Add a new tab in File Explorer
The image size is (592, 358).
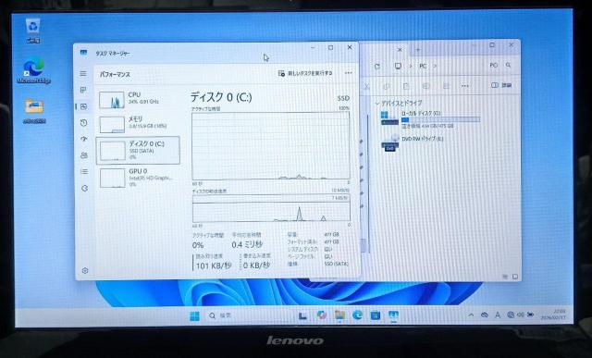pos(418,49)
